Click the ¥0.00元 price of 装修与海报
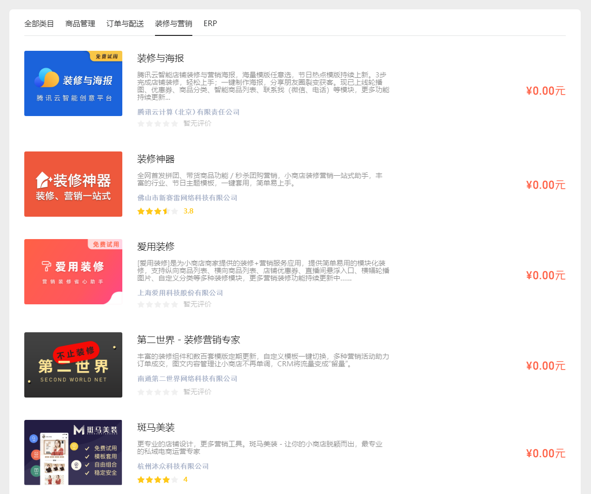 546,91
